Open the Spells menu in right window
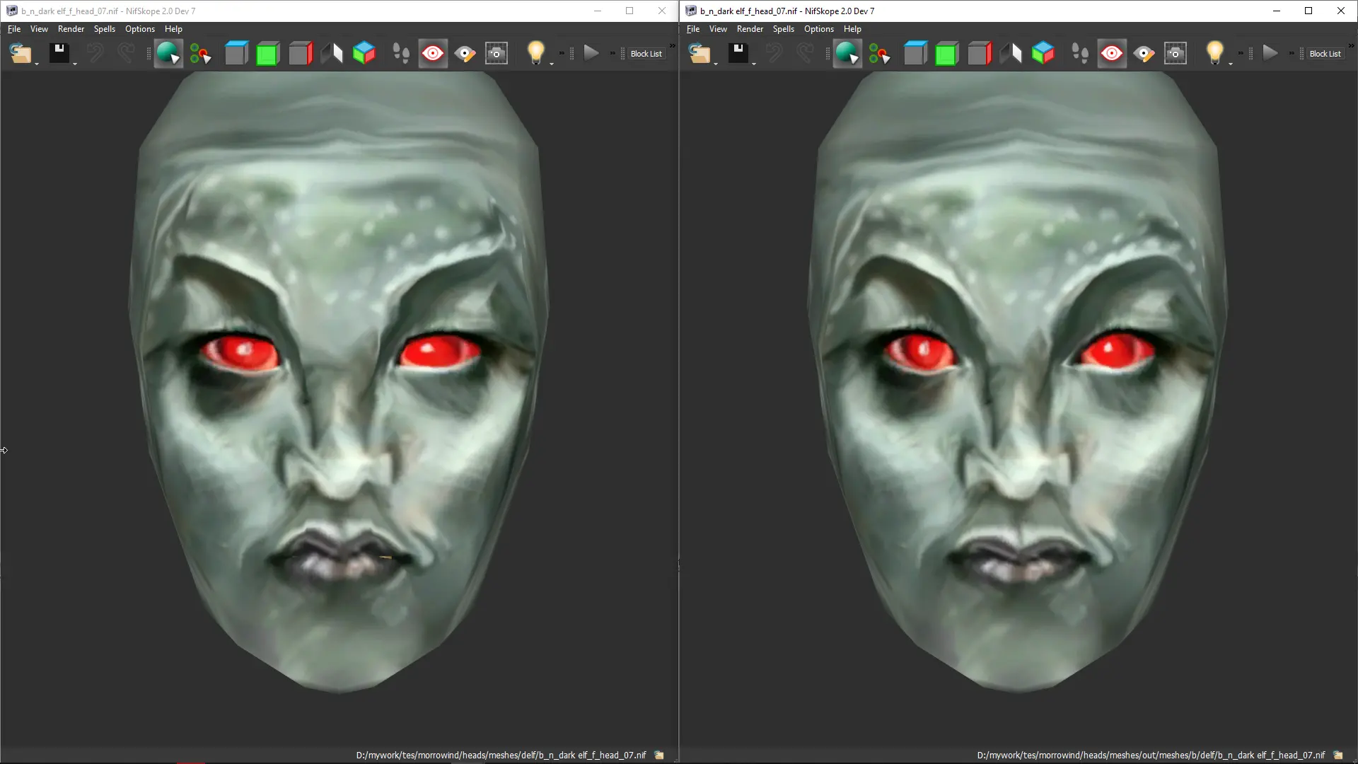 point(784,29)
